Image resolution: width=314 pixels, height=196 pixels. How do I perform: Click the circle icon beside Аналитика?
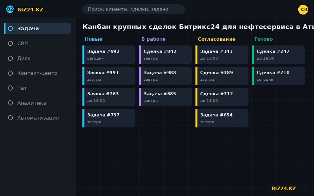pyautogui.click(x=11, y=103)
